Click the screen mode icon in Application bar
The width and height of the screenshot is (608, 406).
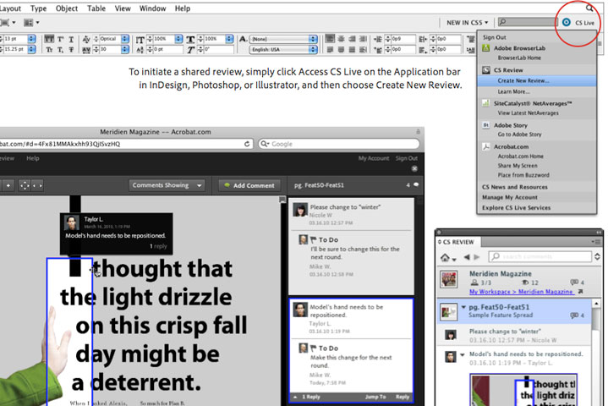(x=7, y=23)
